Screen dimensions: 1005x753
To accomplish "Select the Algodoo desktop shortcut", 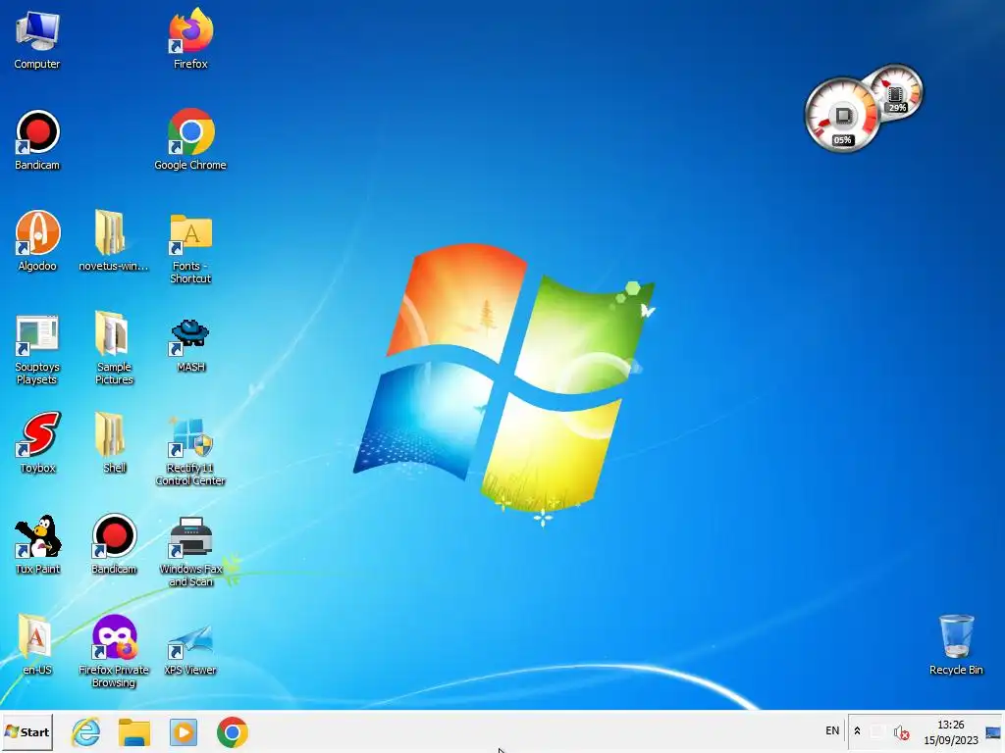I will point(37,242).
